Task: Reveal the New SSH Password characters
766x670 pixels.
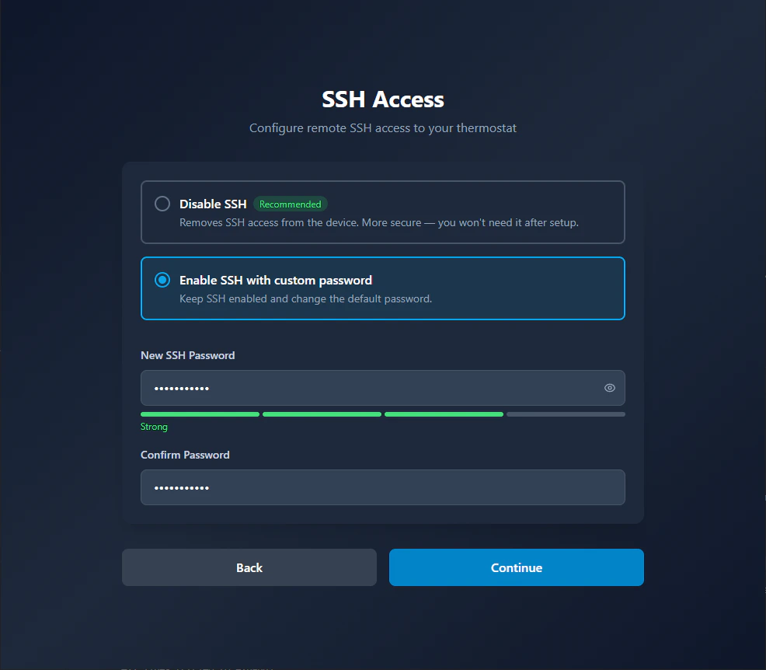Action: 609,388
